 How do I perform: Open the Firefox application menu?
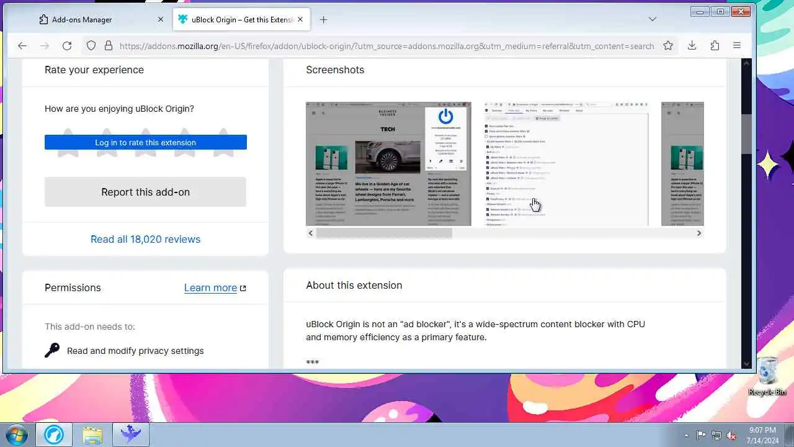point(737,45)
